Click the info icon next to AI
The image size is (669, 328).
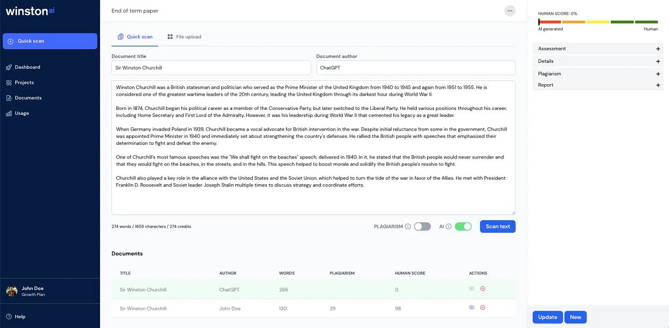tap(449, 226)
